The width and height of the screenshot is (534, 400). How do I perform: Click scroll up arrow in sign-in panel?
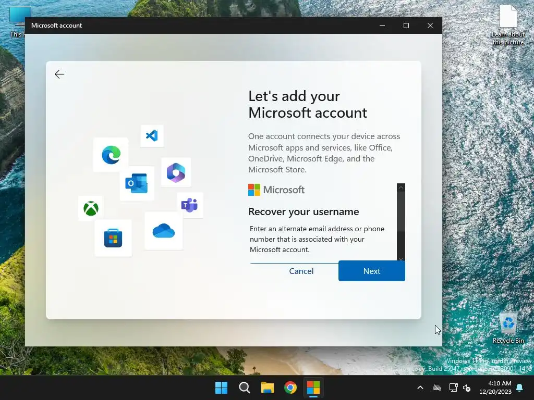[401, 187]
